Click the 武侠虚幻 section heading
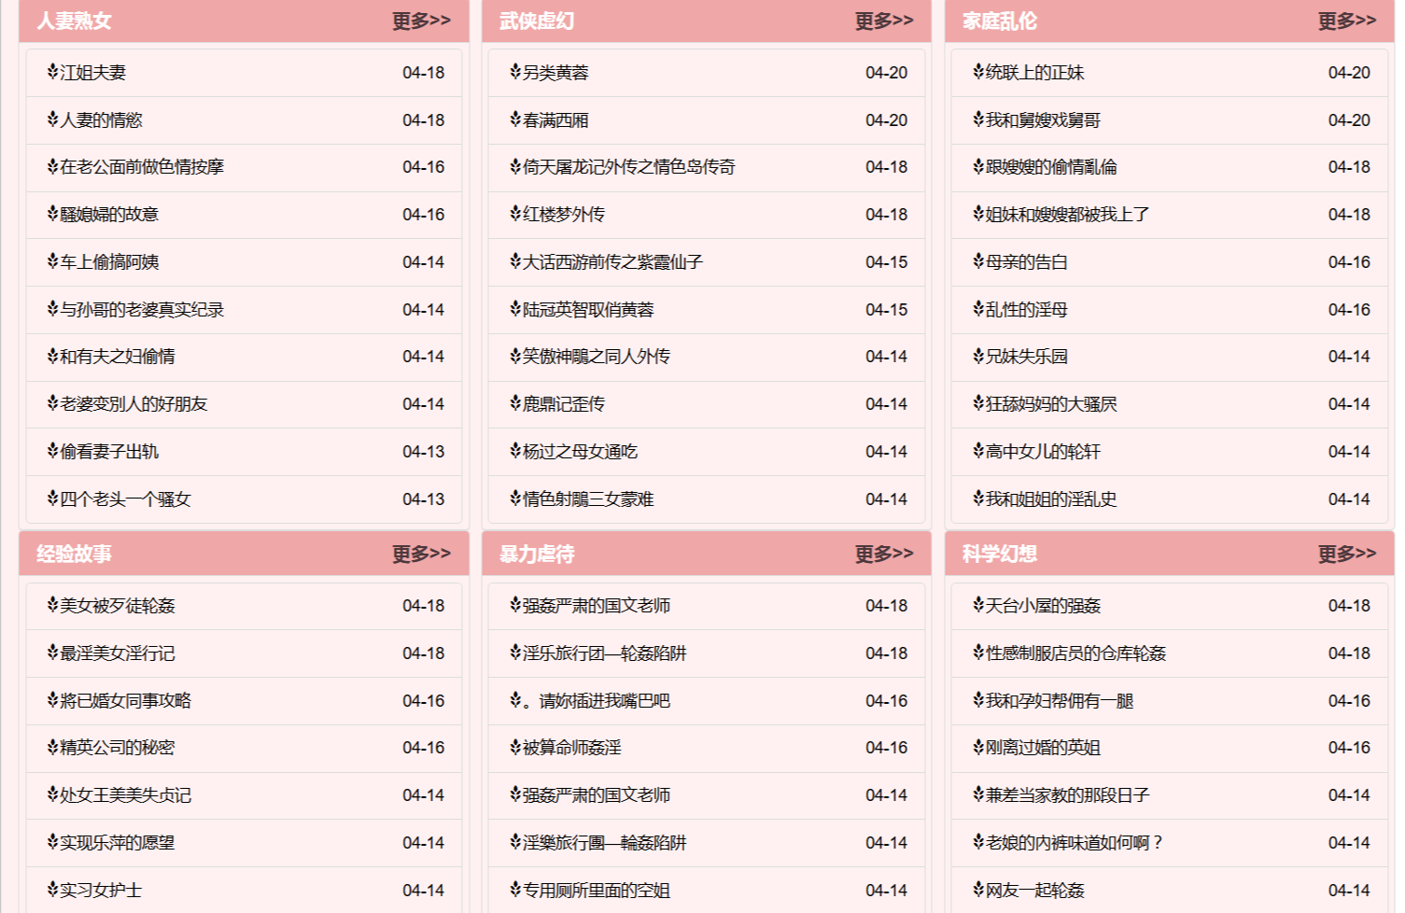This screenshot has width=1405, height=913. click(537, 21)
